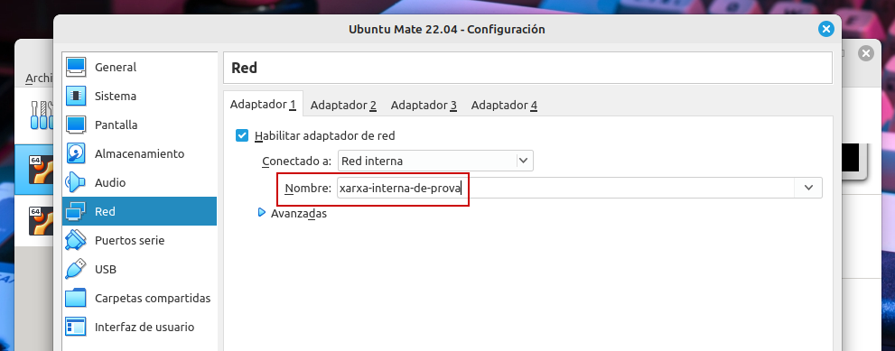Open Archivo menu in background window
The height and width of the screenshot is (351, 895).
click(x=40, y=79)
